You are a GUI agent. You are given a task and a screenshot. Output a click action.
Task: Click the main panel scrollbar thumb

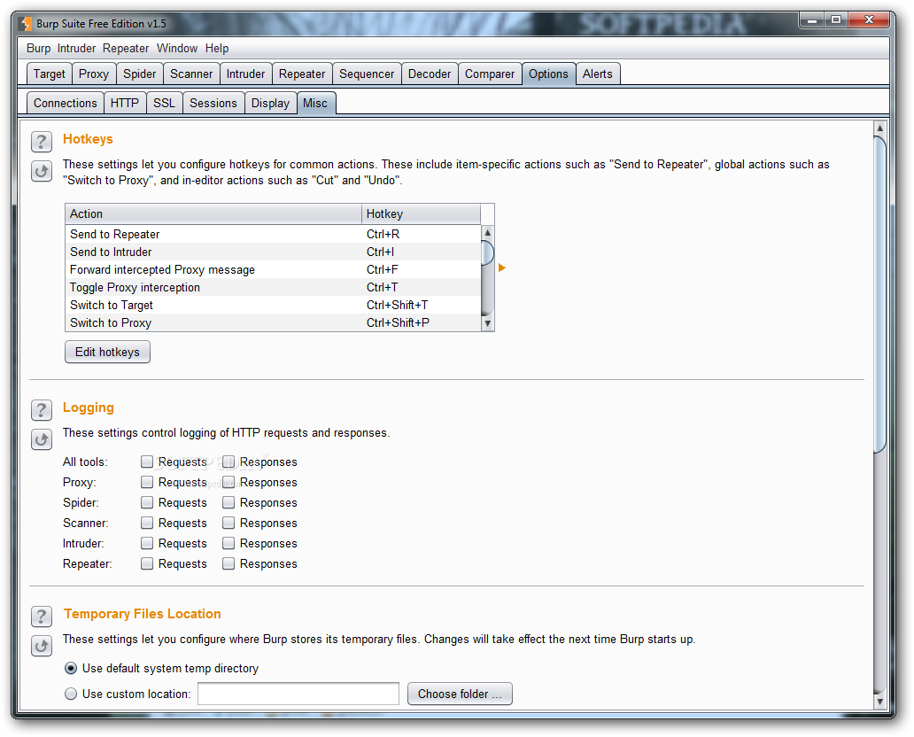[880, 294]
